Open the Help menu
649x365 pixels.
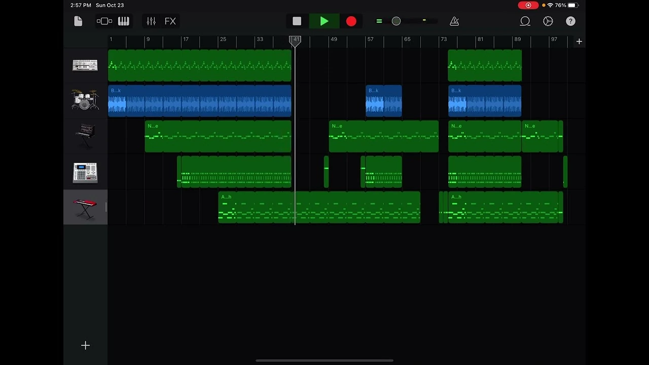pyautogui.click(x=570, y=21)
